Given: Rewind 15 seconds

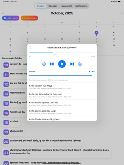Looking at the screenshot, I should coord(44,64).
